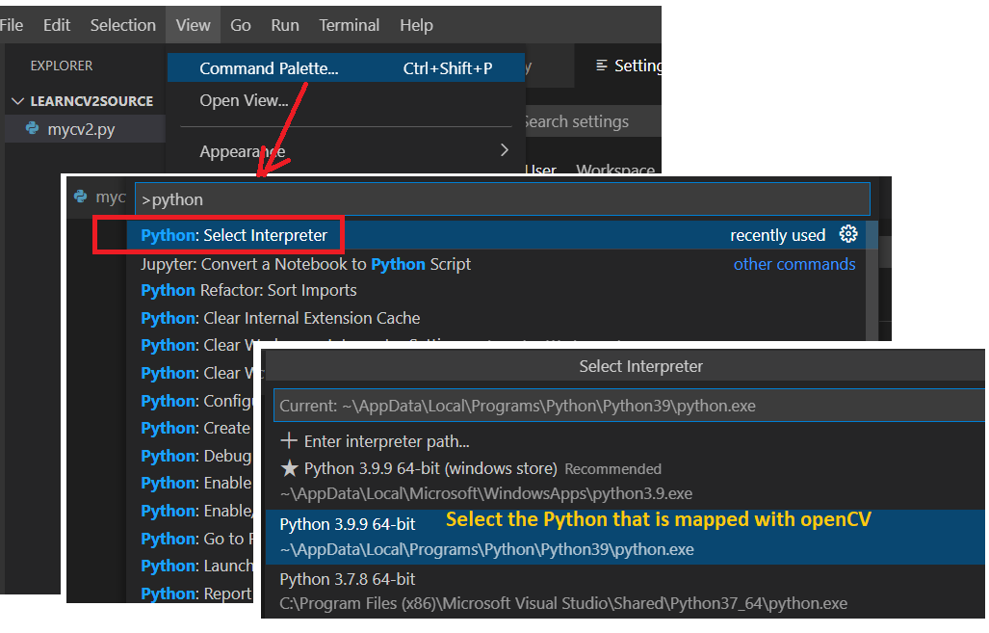989x633 pixels.
Task: Click the command palette input with >python
Action: point(501,199)
